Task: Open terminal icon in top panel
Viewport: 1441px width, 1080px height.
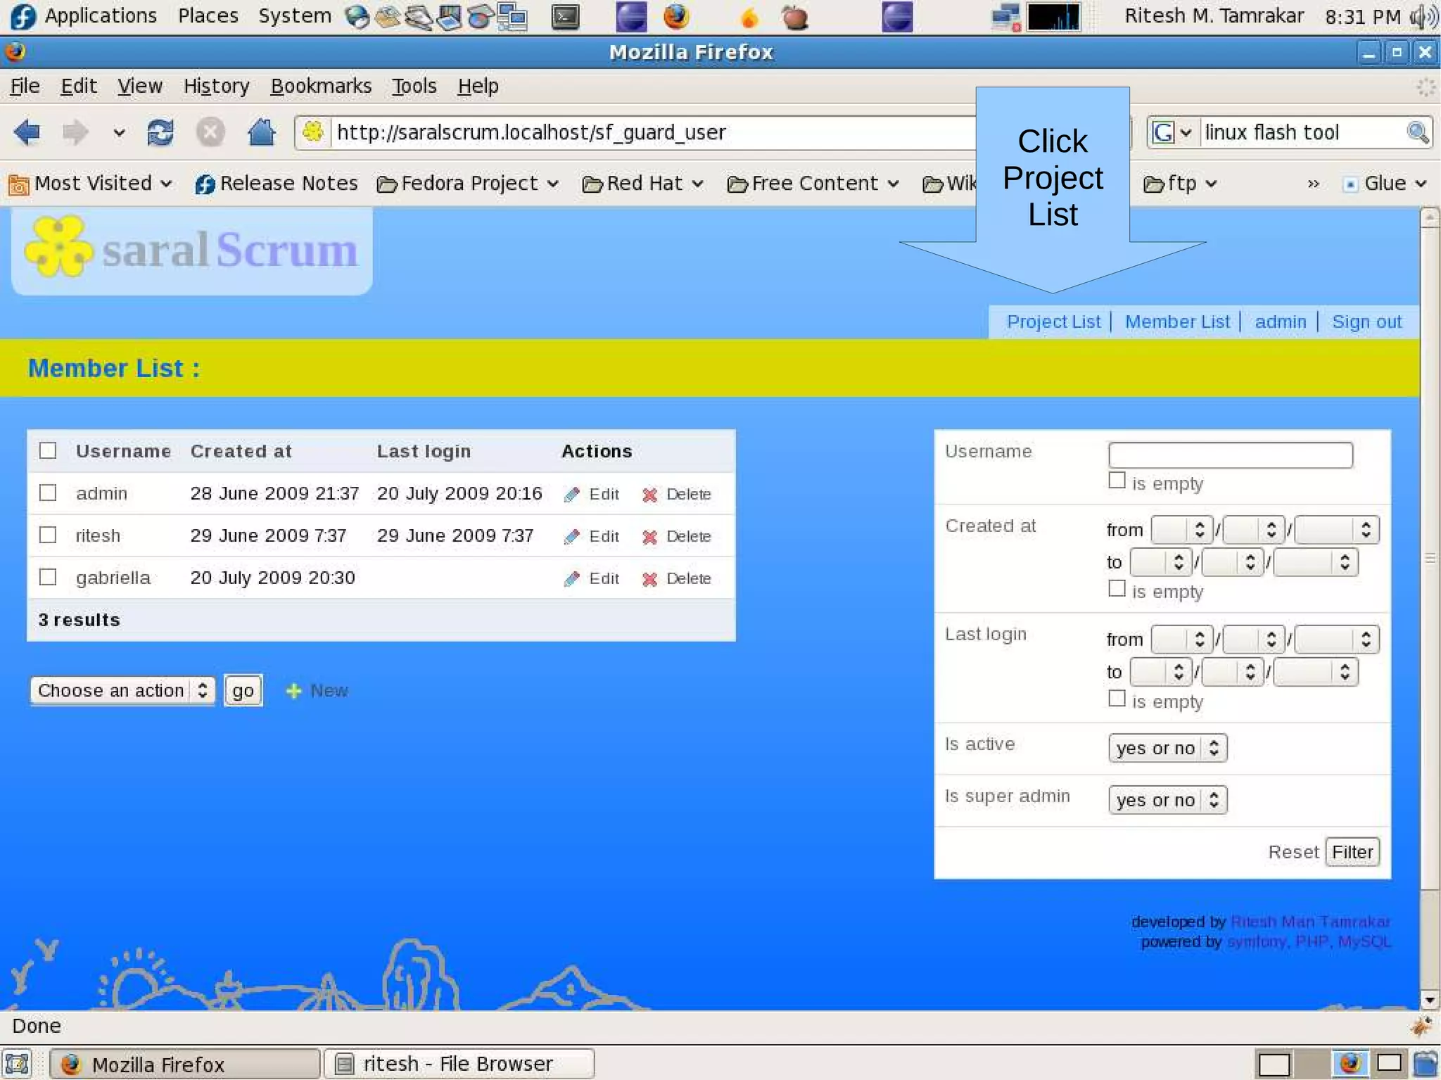Action: click(565, 16)
